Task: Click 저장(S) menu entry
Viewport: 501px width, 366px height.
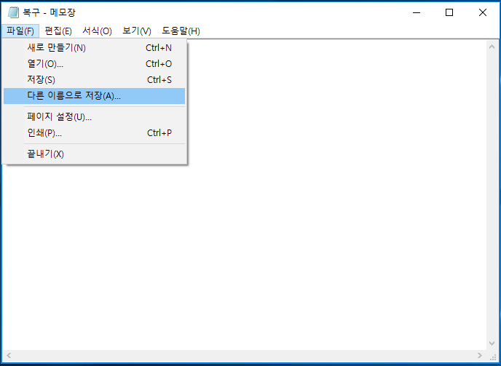Action: [94, 80]
